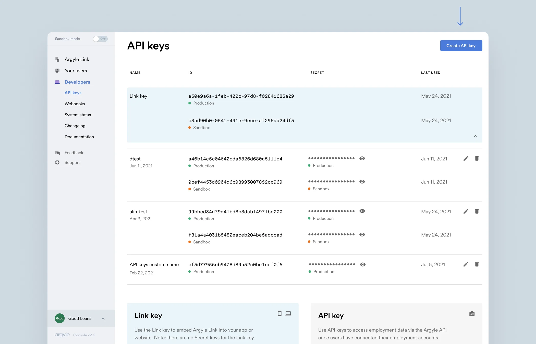Click the robot icon in API key card
The image size is (536, 344).
(472, 314)
